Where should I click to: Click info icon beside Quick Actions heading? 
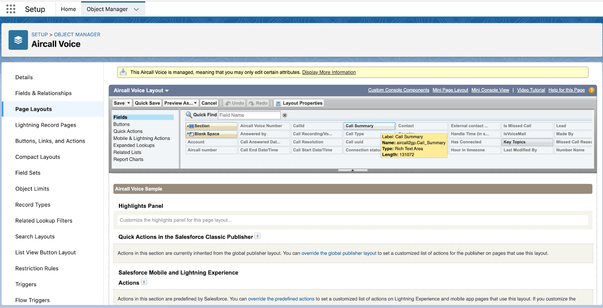coord(257,236)
